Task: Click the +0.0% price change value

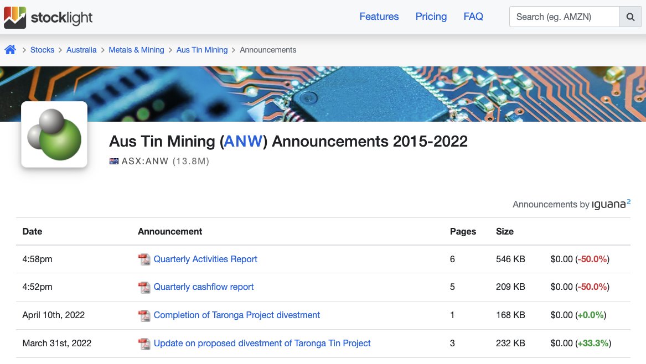Action: 591,315
